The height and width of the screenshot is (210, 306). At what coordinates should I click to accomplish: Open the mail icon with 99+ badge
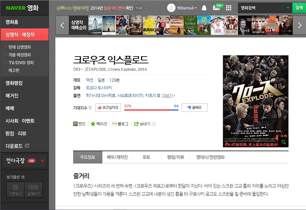click(x=216, y=8)
